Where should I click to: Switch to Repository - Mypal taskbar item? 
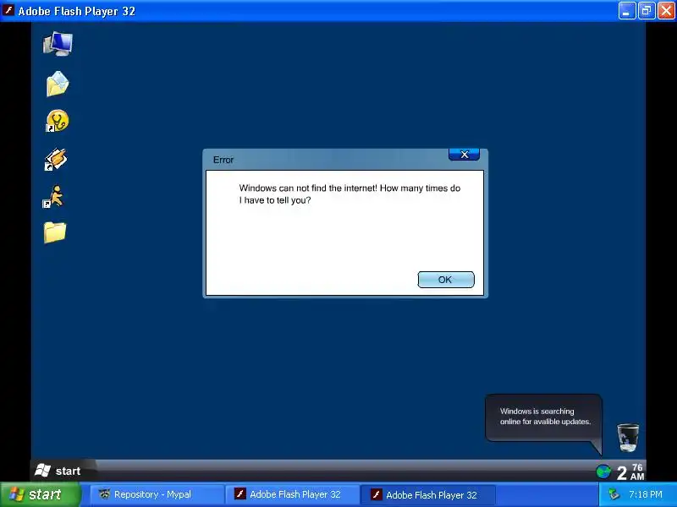[157, 494]
